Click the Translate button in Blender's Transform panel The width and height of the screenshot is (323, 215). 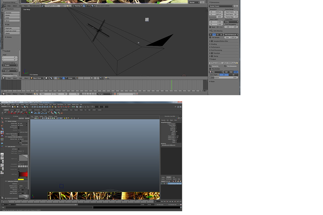tap(12, 13)
